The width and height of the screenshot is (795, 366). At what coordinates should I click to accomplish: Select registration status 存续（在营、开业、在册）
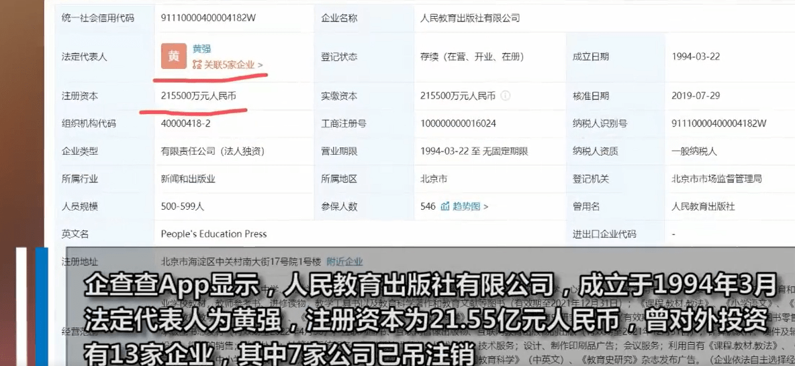coord(472,57)
